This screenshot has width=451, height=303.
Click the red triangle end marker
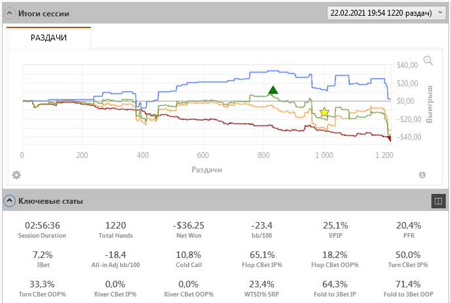[x=390, y=138]
